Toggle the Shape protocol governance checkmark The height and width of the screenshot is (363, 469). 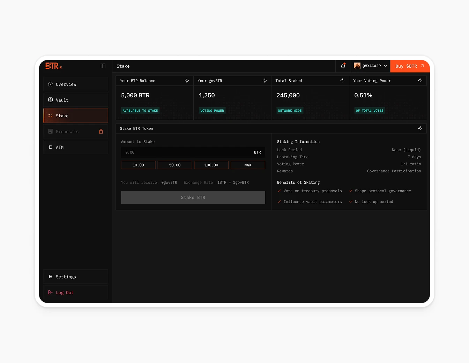(x=350, y=191)
